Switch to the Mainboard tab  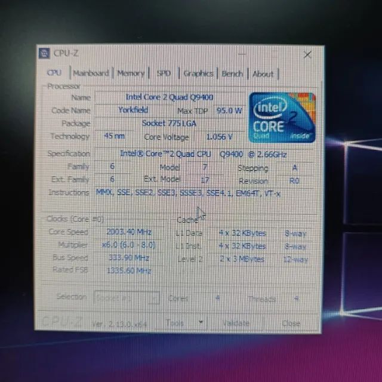91,73
